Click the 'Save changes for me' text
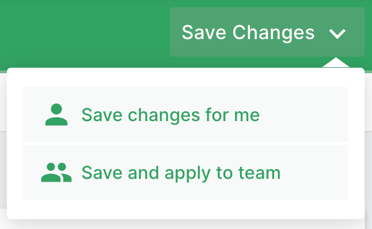Image resolution: width=372 pixels, height=229 pixels. [x=170, y=115]
